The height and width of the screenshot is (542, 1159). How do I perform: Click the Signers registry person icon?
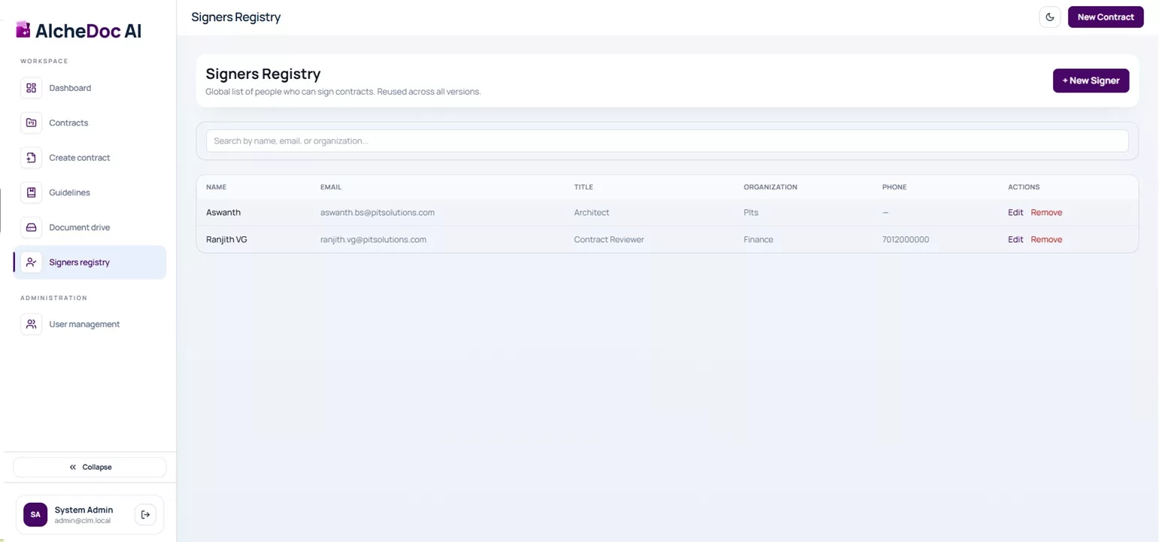(31, 262)
